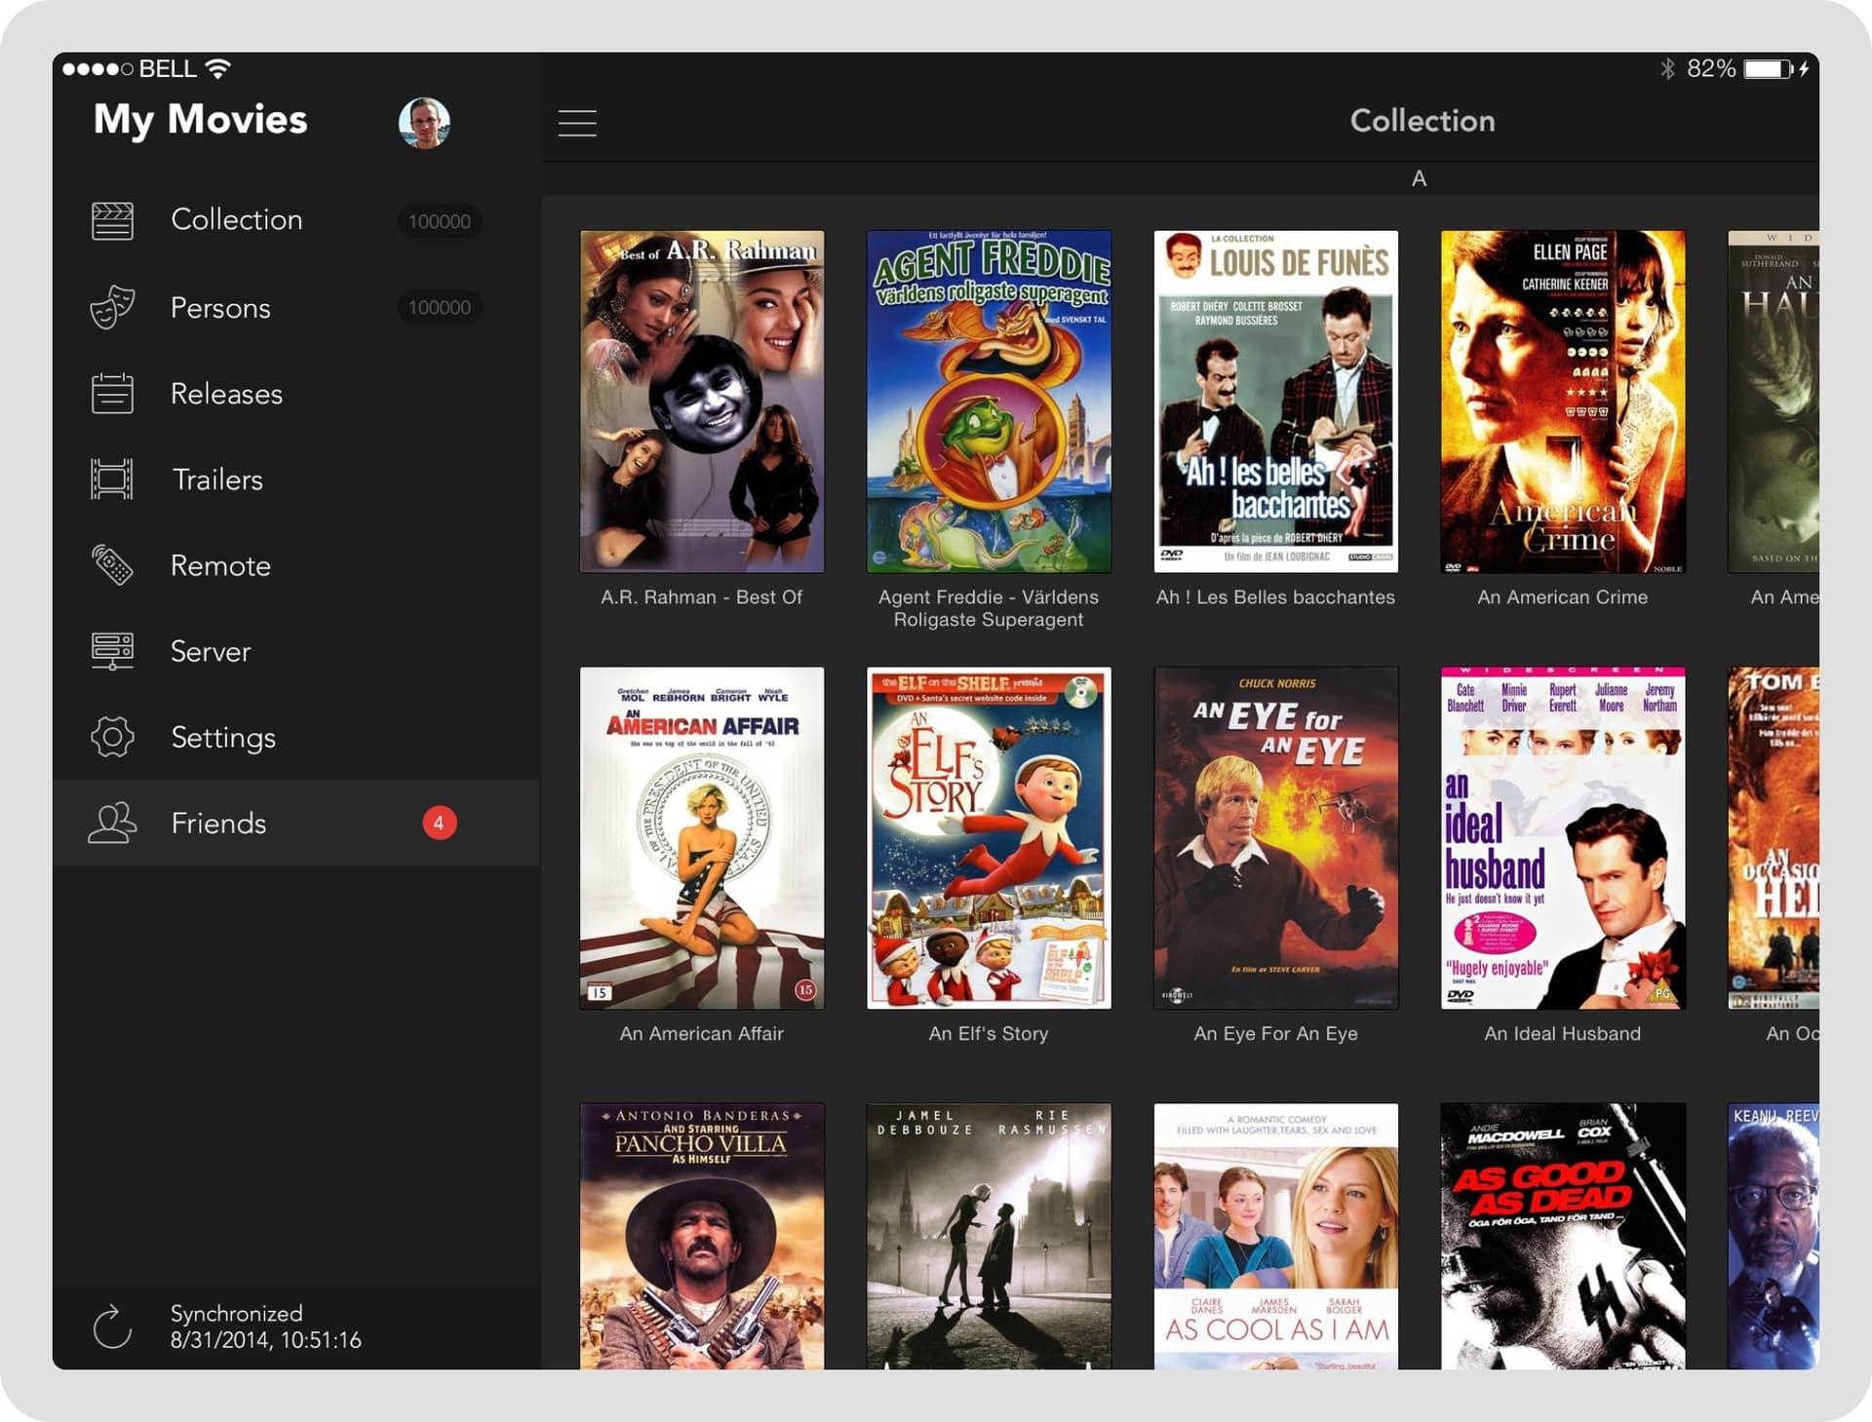The width and height of the screenshot is (1872, 1422).
Task: Open the Remote section label
Action: tap(220, 565)
